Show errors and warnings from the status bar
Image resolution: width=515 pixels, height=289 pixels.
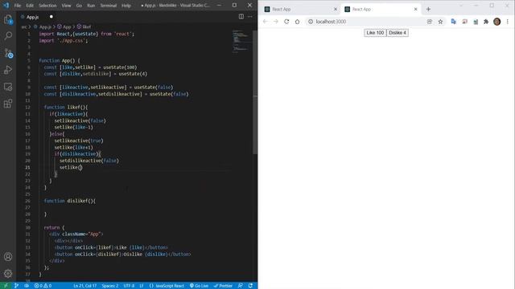point(43,286)
